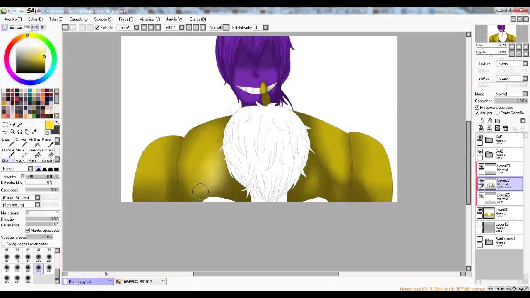530x298 pixels.
Task: Pick the brush size 160 preset
Action: [x=7, y=269]
